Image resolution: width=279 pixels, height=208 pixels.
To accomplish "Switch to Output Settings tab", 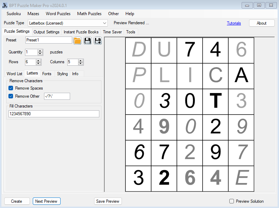I will [x=46, y=32].
